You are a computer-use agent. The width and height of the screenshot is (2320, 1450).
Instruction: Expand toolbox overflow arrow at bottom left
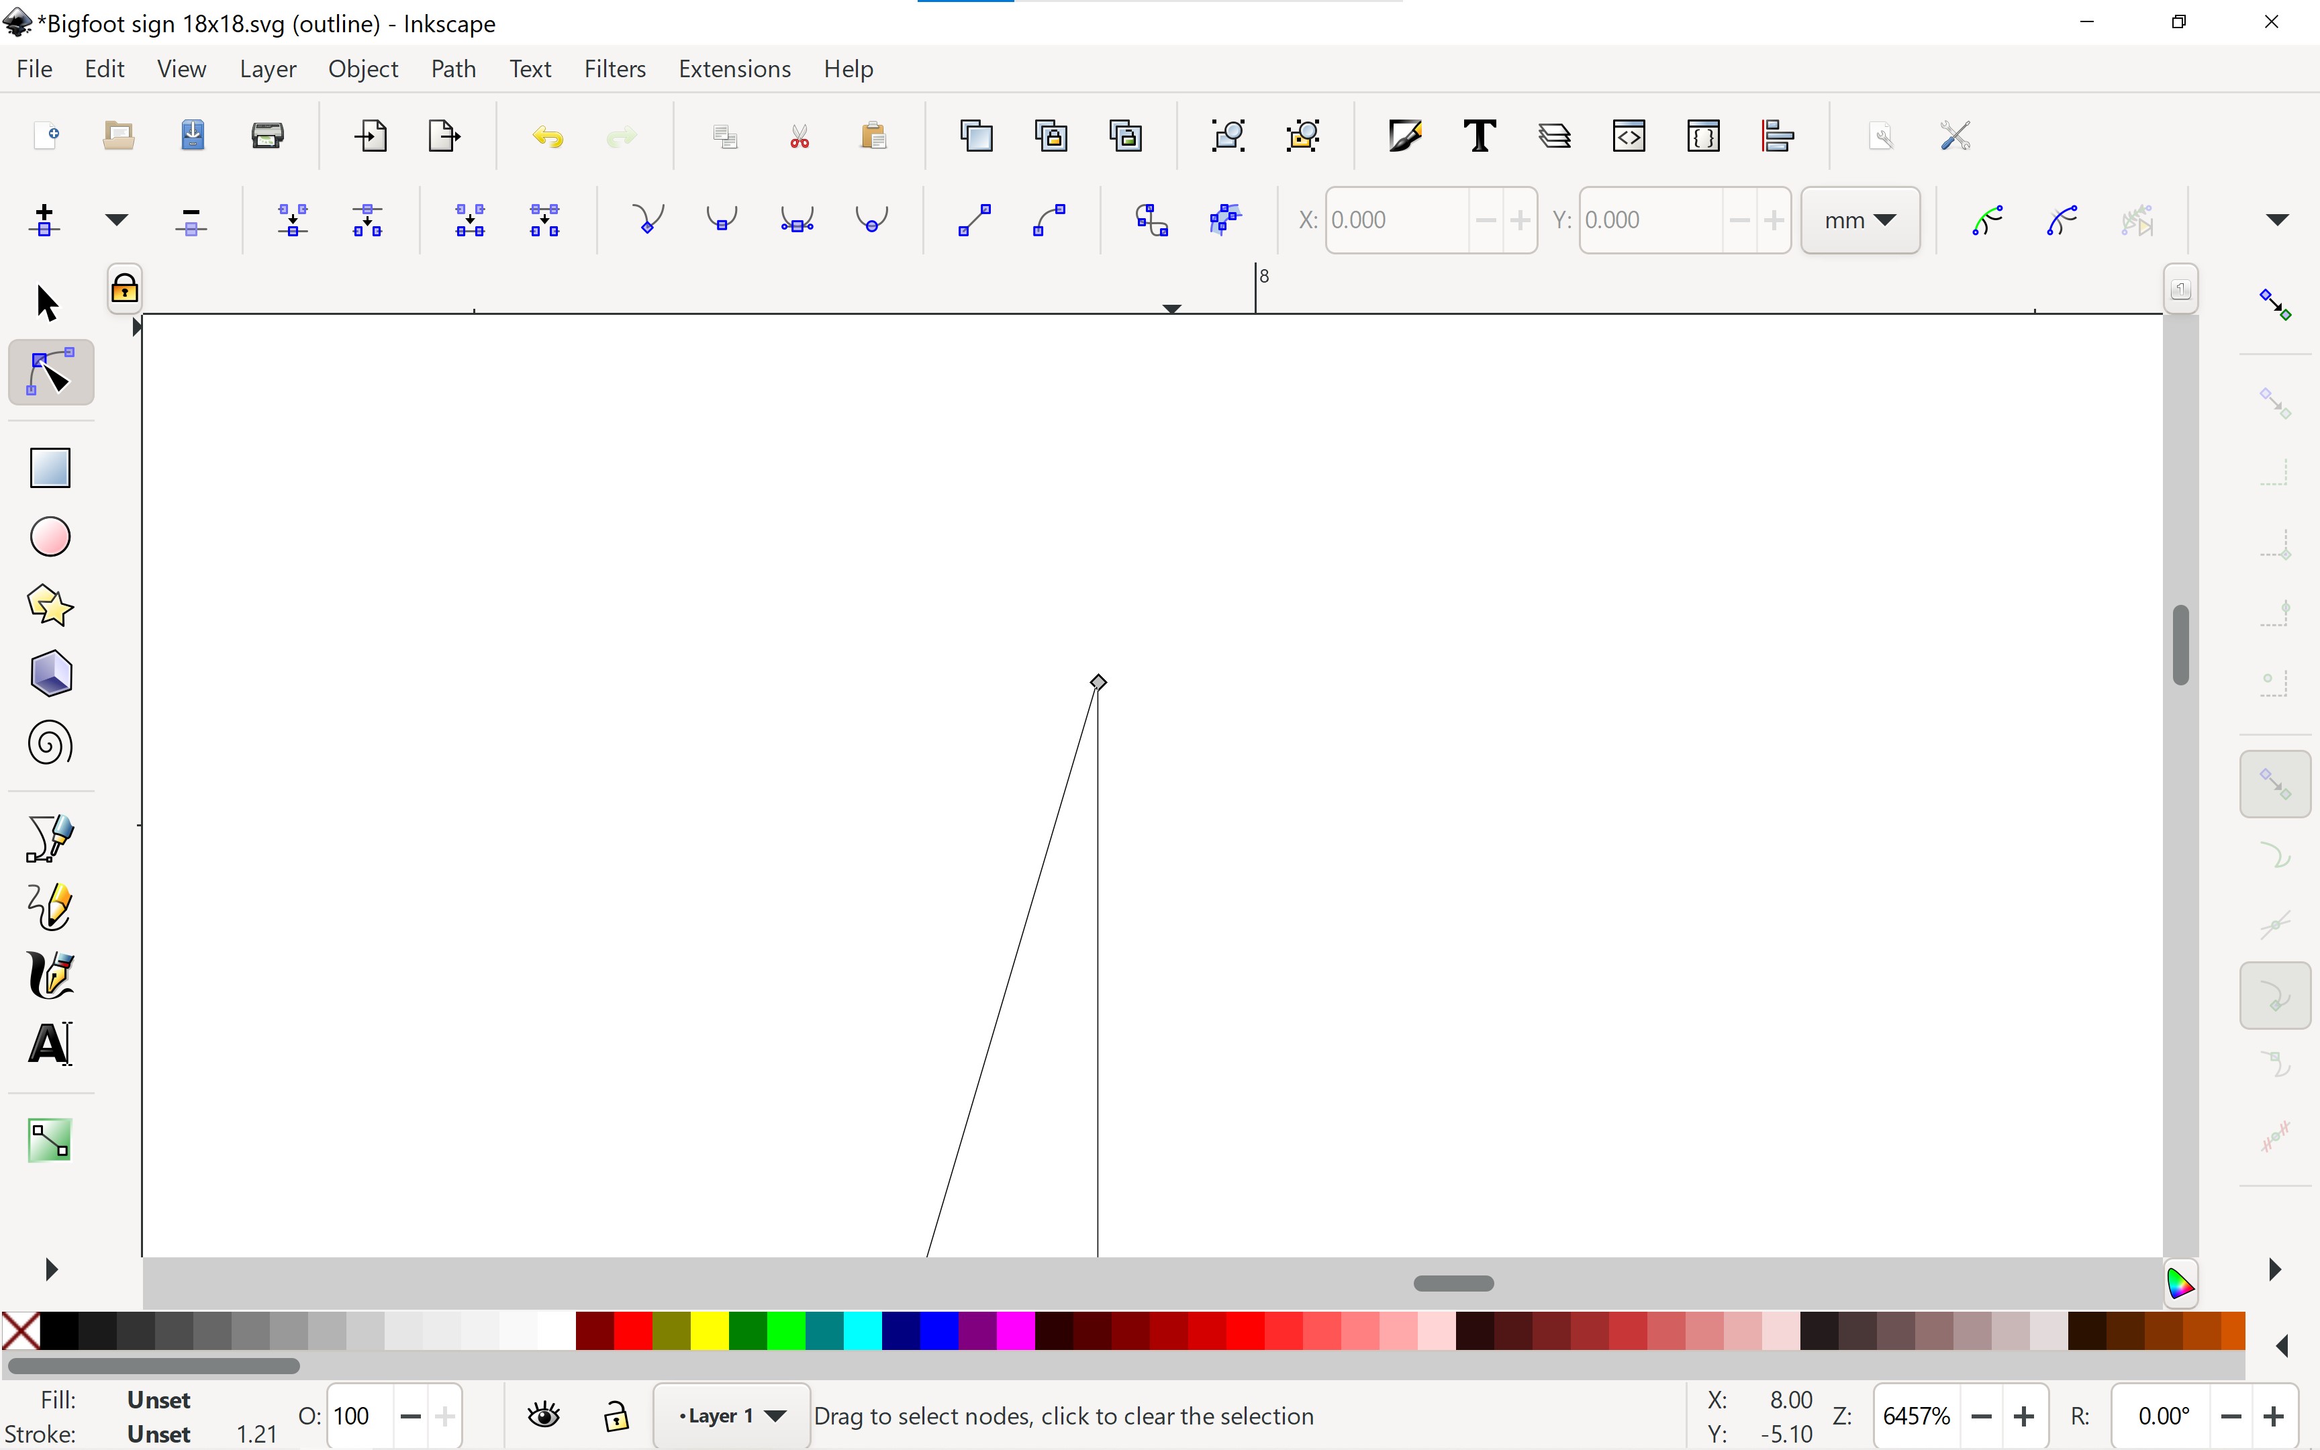tap(52, 1269)
